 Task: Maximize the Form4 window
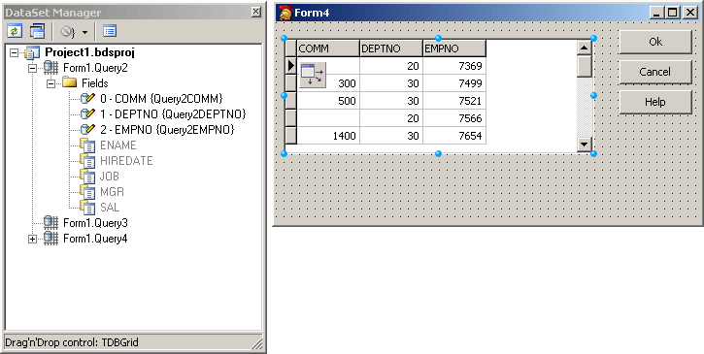pyautogui.click(x=673, y=13)
